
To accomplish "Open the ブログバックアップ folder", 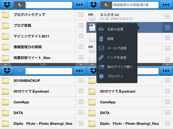I will [x=38, y=15].
